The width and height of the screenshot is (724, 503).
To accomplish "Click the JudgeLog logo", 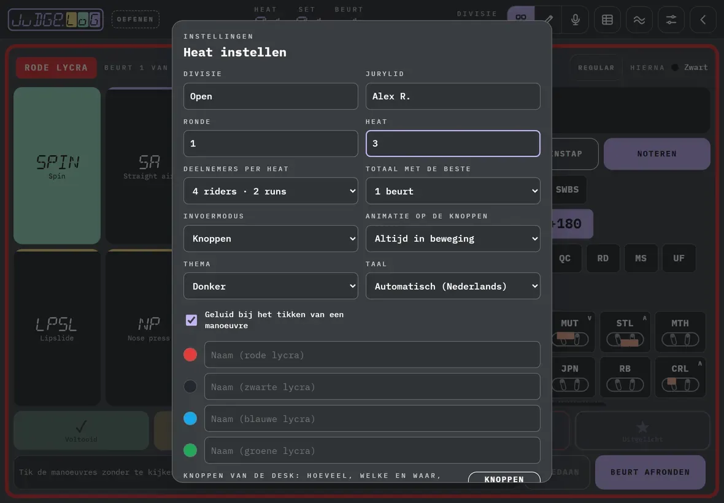I will (55, 20).
